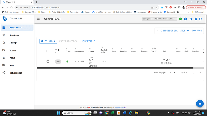
Task: Open the Product code column filter icon
Action: coord(102,48)
